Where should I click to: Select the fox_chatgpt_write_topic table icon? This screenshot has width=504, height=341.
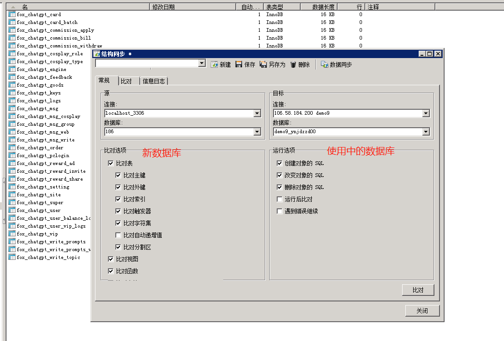click(12, 258)
